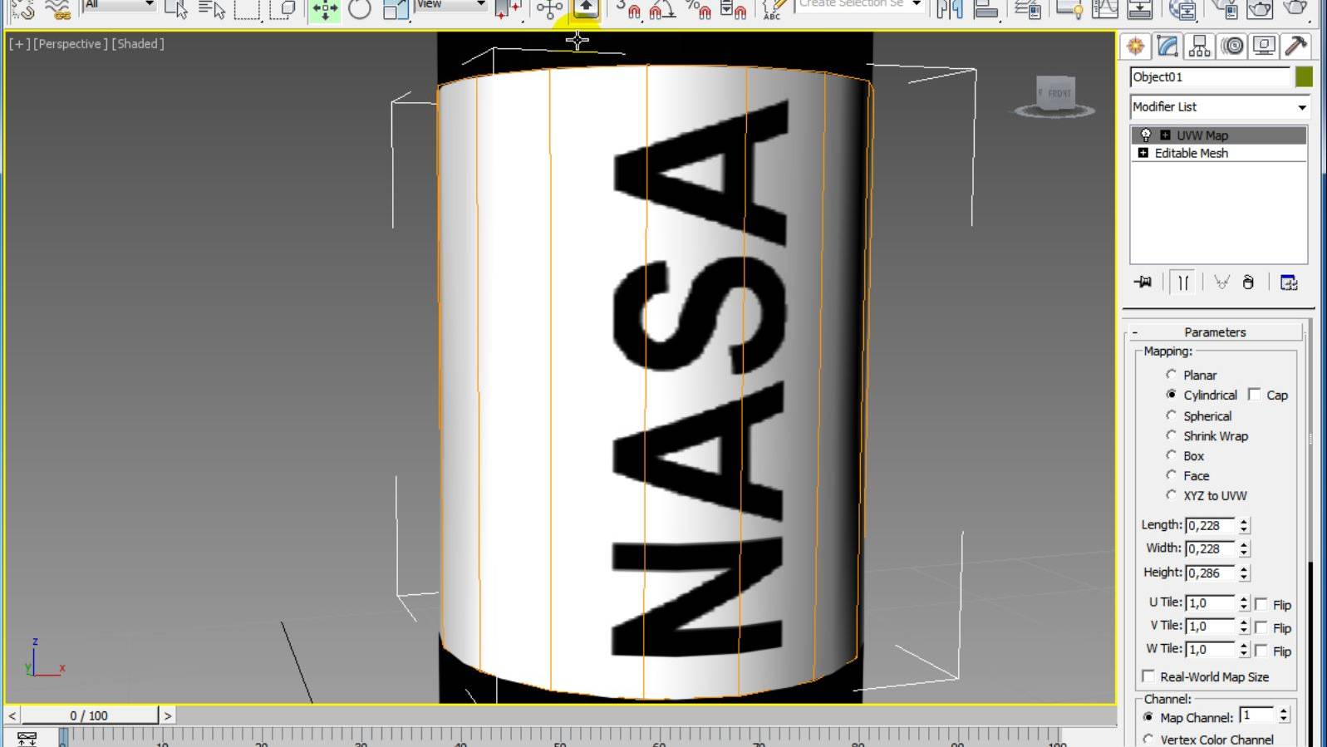This screenshot has height=747, width=1327.
Task: Click Make Unique icon in modifier stack
Action: (x=1221, y=283)
